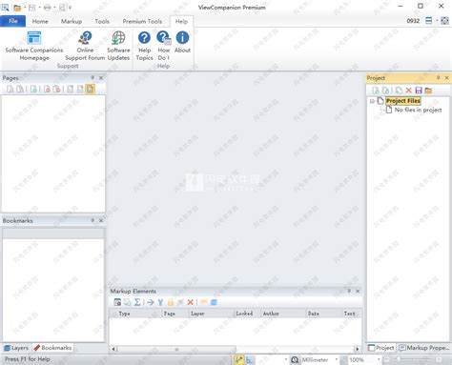This screenshot has width=452, height=365.
Task: Click the open folder icon in Project toolbar
Action: (428, 91)
